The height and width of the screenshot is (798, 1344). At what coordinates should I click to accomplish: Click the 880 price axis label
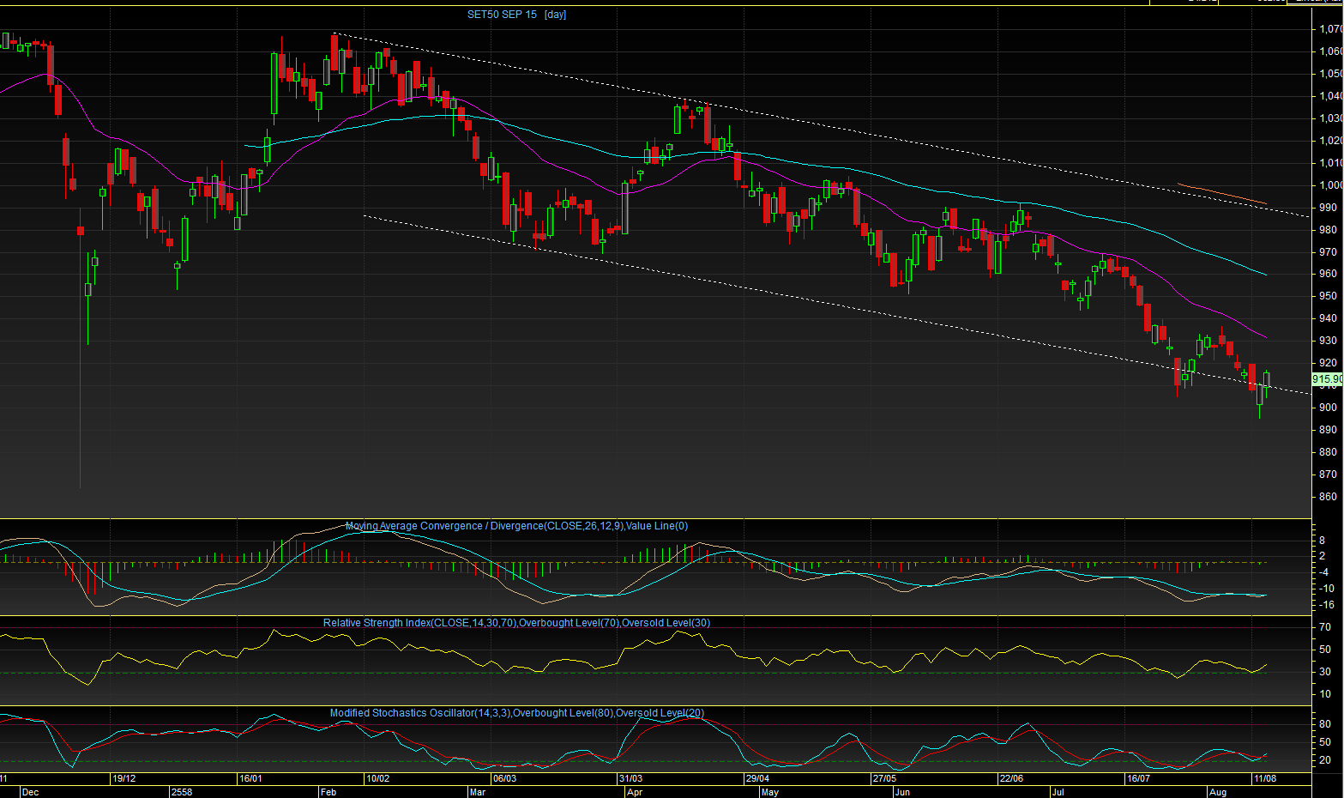point(1329,452)
